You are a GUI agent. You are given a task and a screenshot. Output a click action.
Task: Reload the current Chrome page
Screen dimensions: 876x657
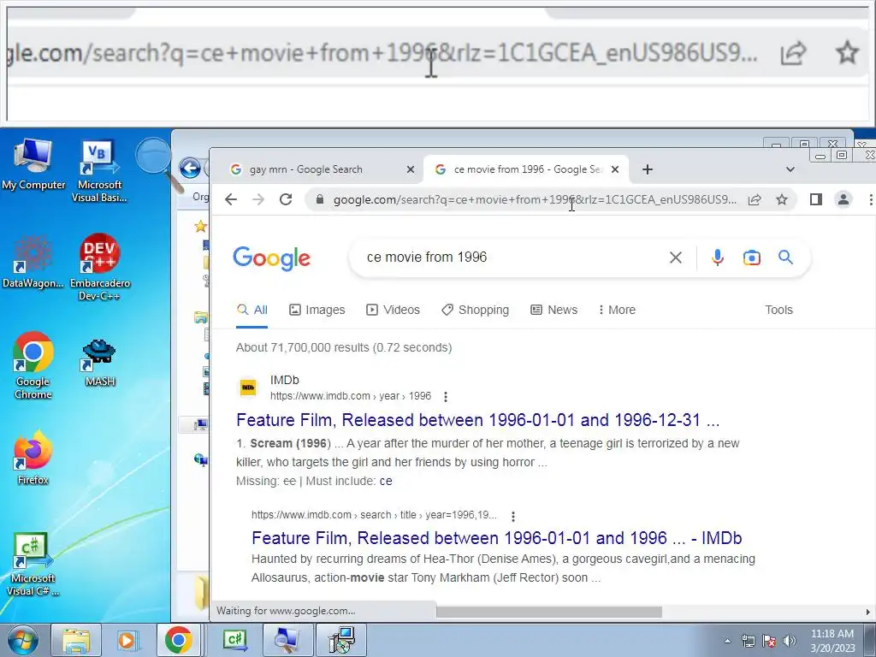point(286,199)
